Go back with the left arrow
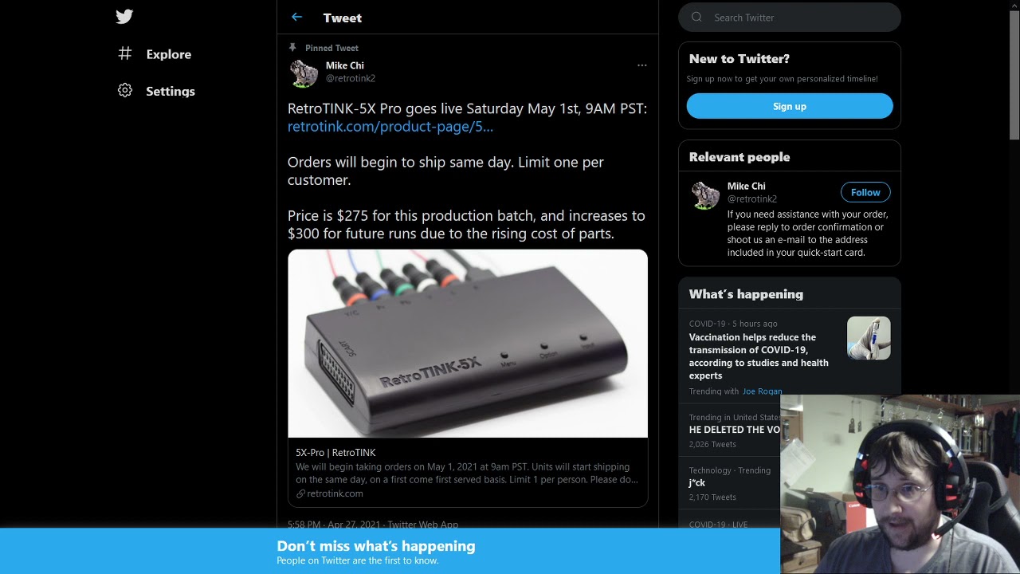This screenshot has height=574, width=1020. pos(296,17)
